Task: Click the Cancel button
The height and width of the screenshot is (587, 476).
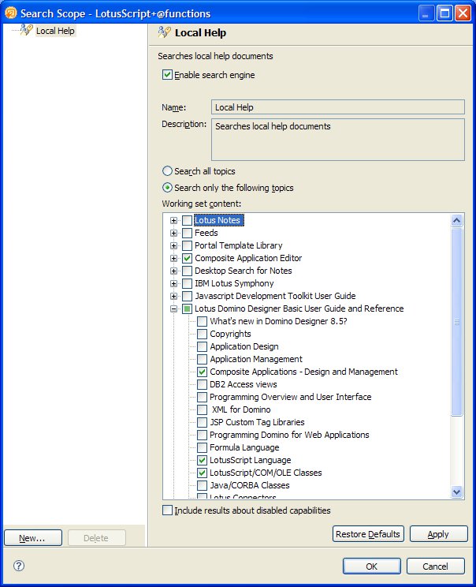Action: point(435,566)
